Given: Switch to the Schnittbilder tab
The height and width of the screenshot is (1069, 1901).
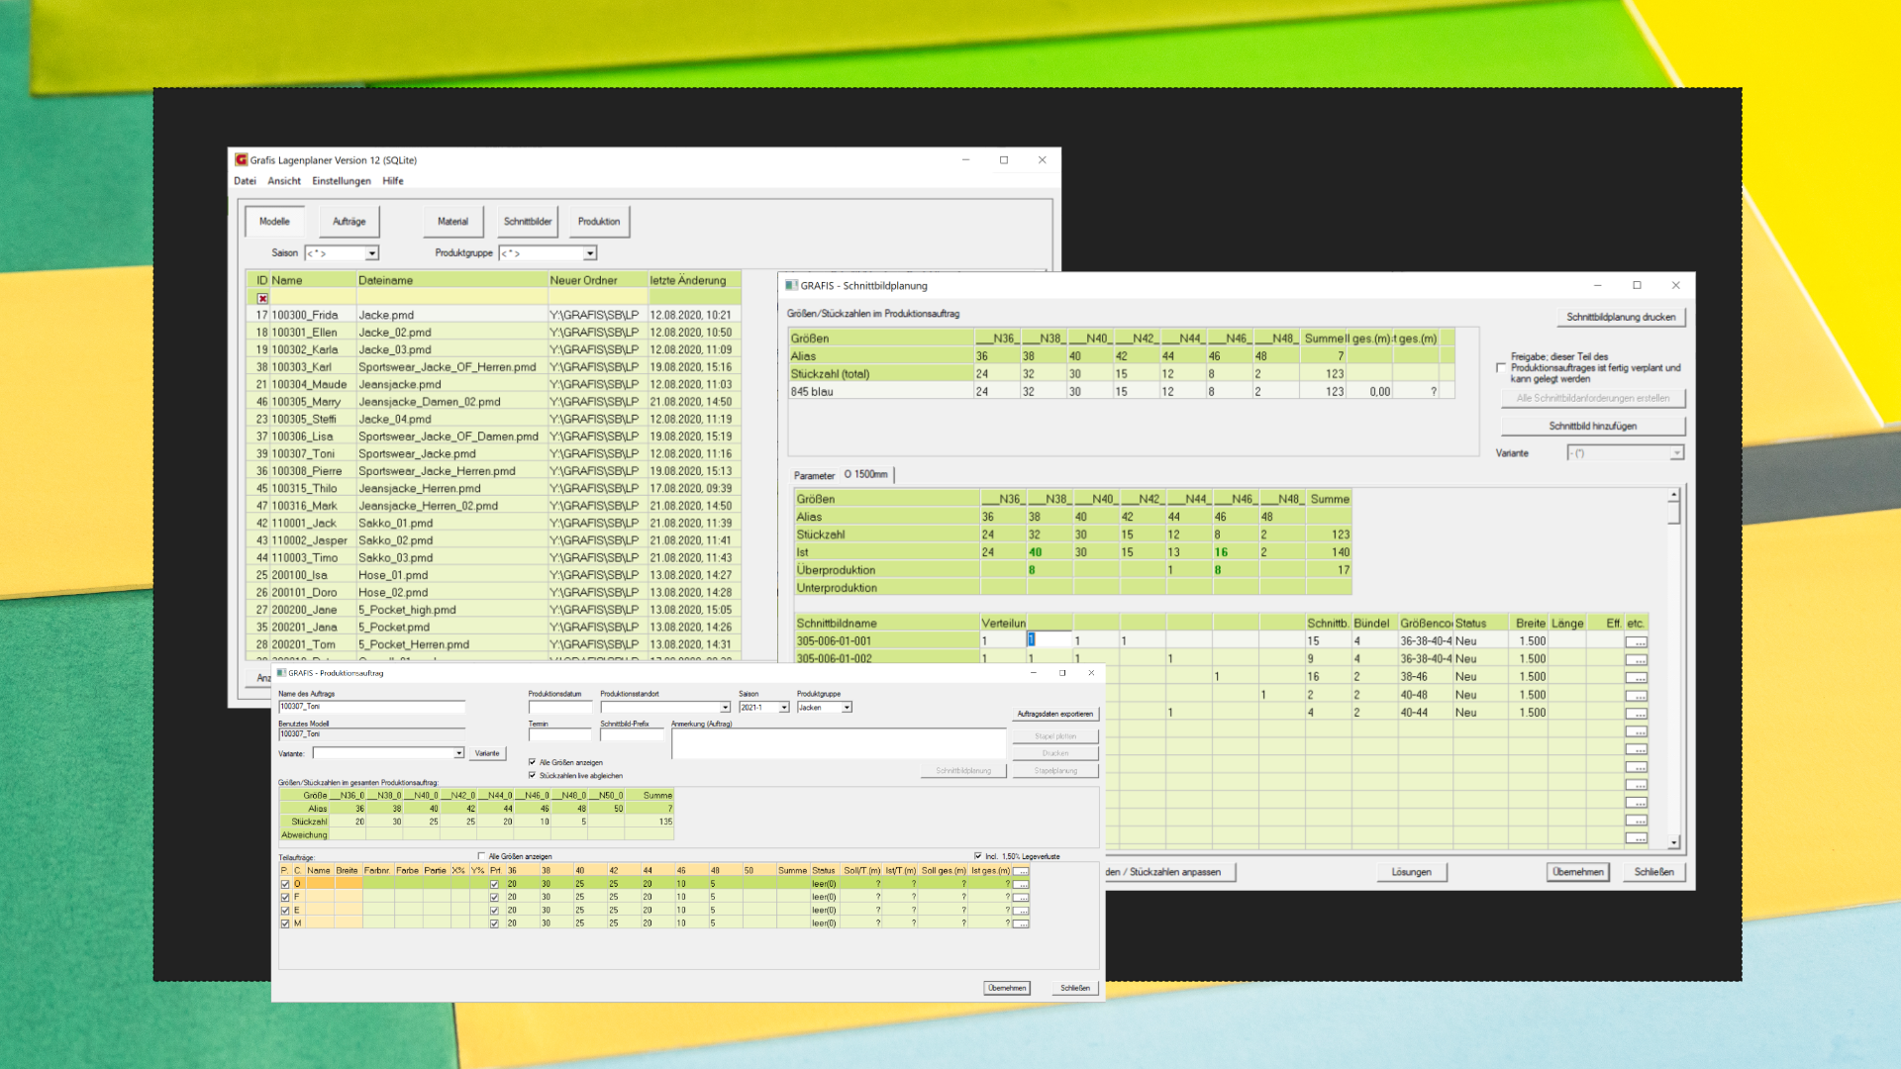Looking at the screenshot, I should (528, 222).
